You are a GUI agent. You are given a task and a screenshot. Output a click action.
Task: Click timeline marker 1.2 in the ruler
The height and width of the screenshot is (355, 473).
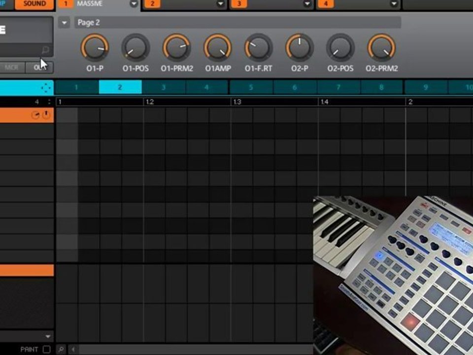click(x=150, y=102)
